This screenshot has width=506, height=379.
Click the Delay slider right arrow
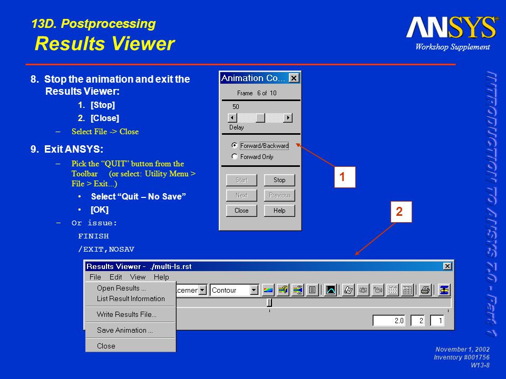coord(288,117)
